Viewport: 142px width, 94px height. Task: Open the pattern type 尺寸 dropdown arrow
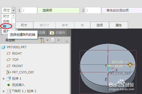[x=14, y=10]
